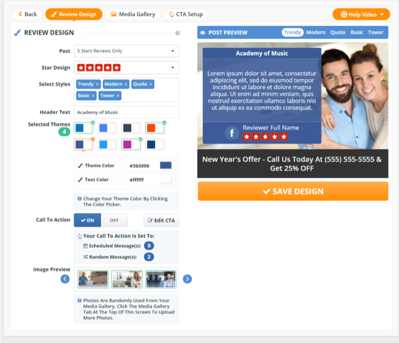This screenshot has height=343, width=399.
Task: Turn Call To Action OFF
Action: tap(114, 220)
